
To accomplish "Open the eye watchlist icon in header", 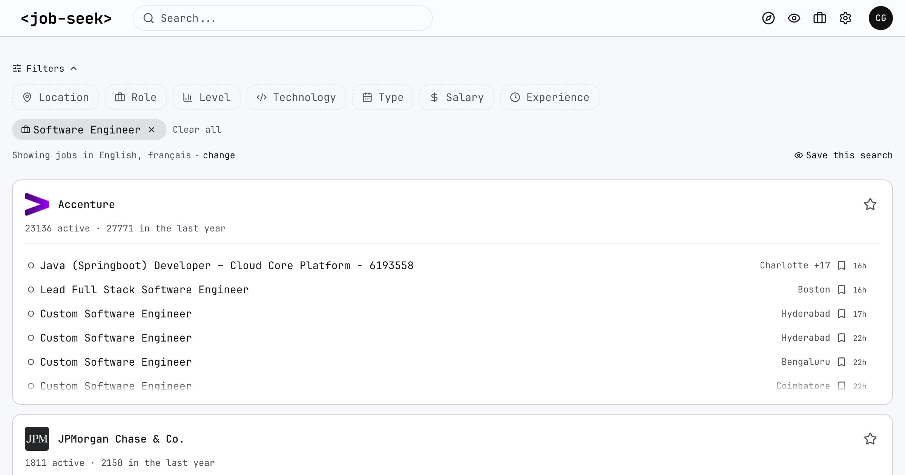I will click(794, 18).
